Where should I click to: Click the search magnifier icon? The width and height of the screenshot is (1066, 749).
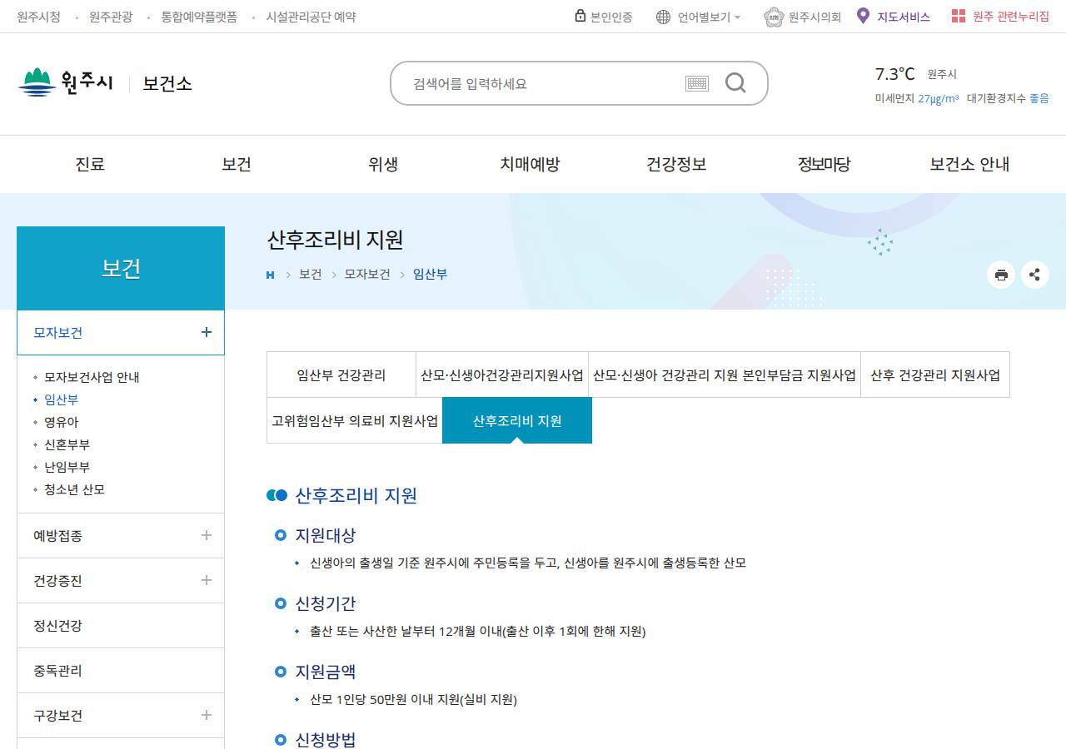click(x=735, y=82)
